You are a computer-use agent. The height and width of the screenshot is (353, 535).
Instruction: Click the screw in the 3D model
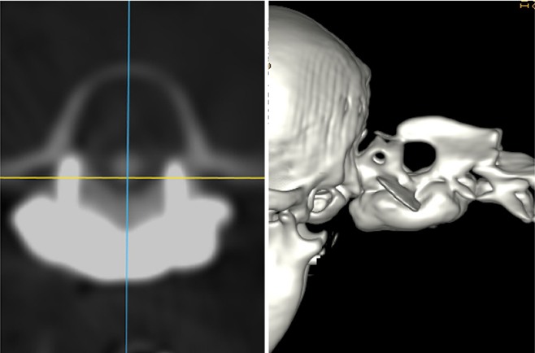coord(398,194)
